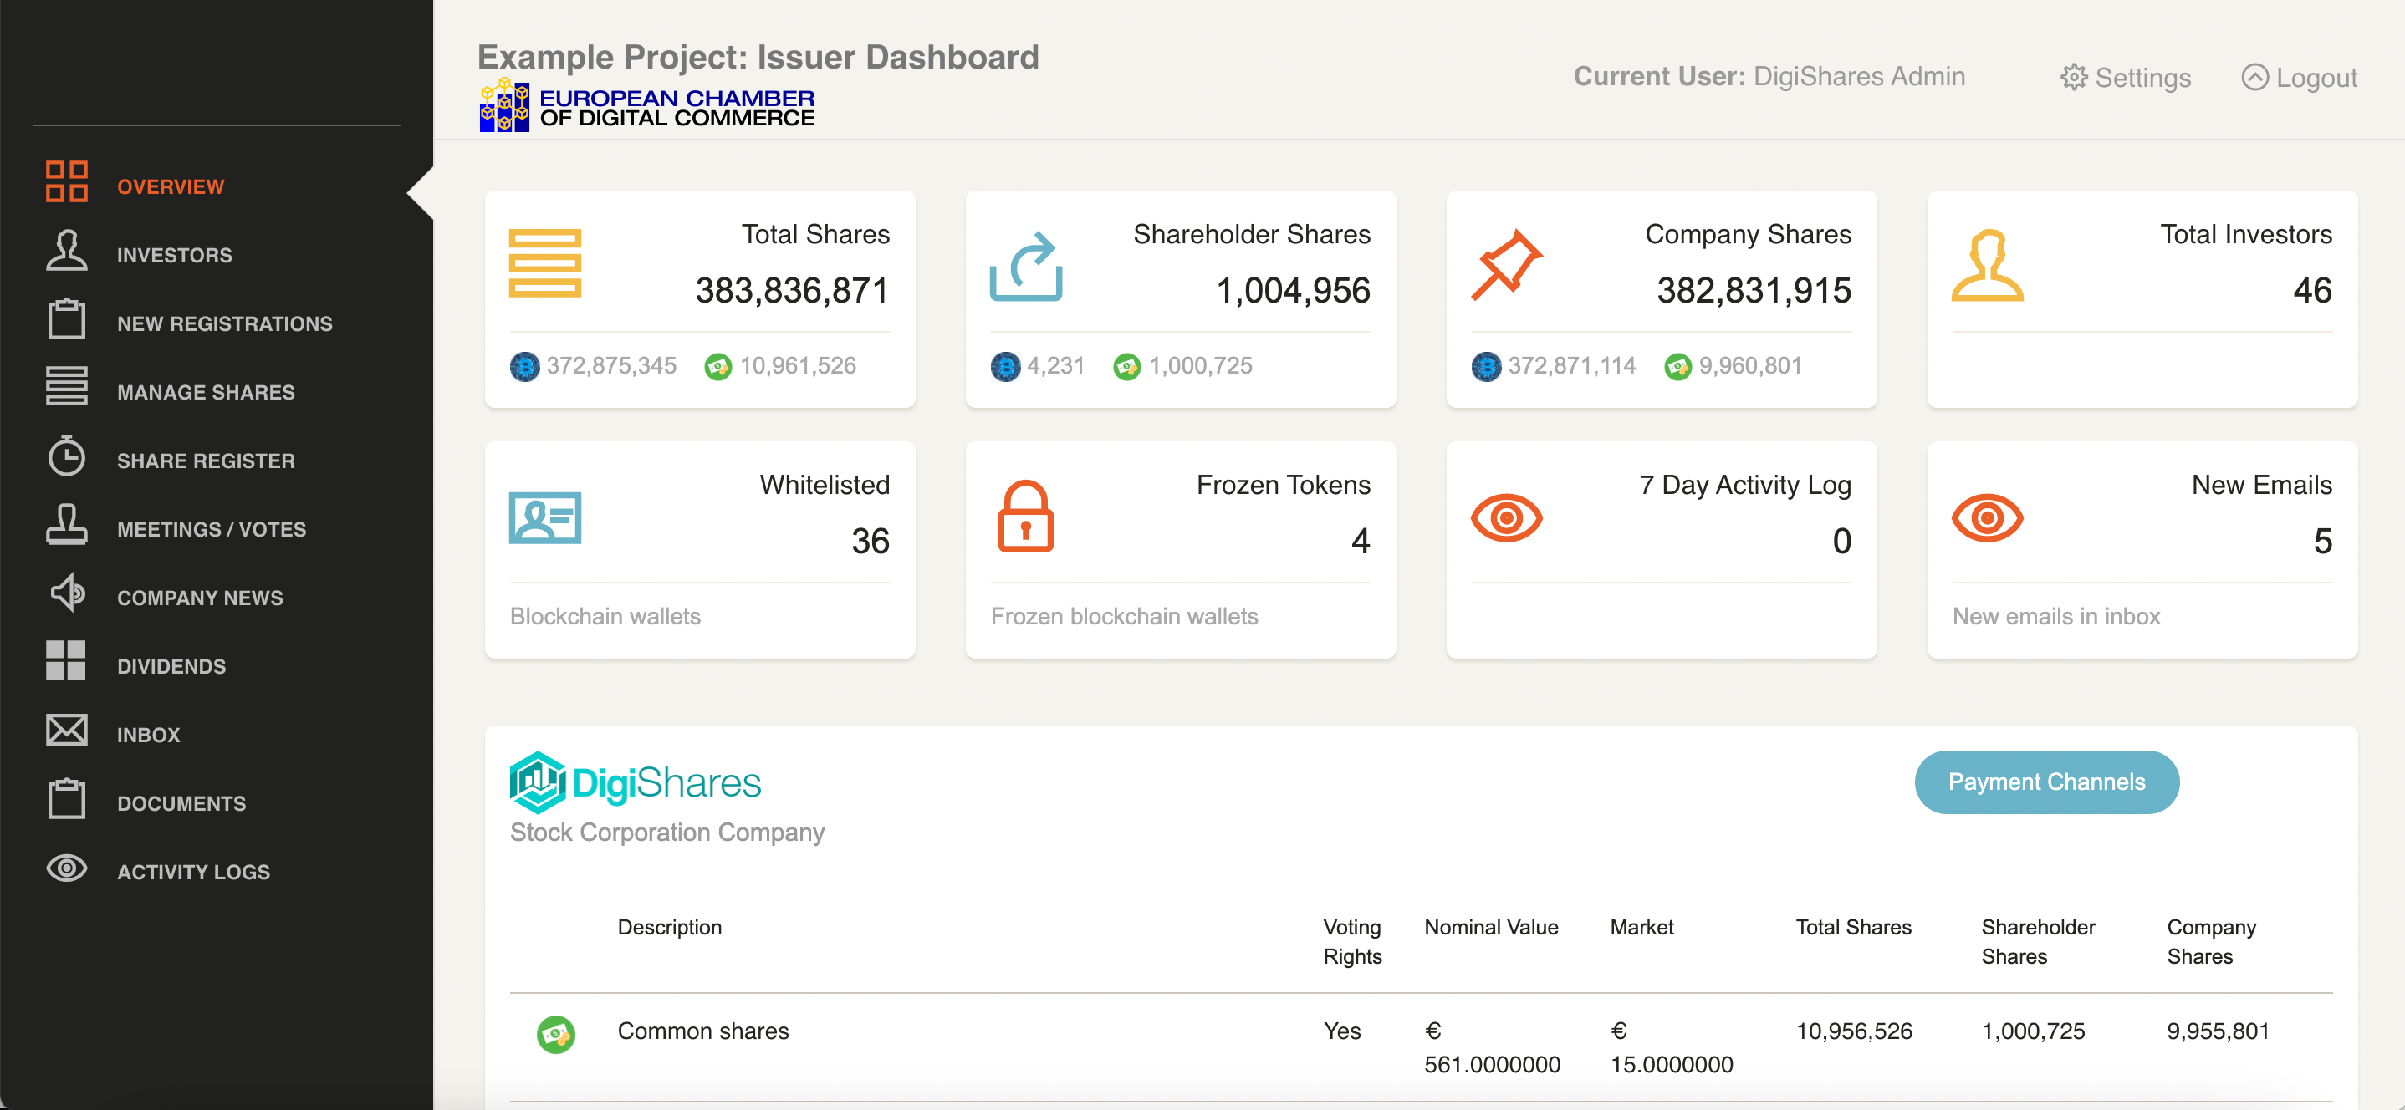2405x1110 pixels.
Task: Click the 'Frozen blockchain wallets' caption
Action: [x=1124, y=616]
